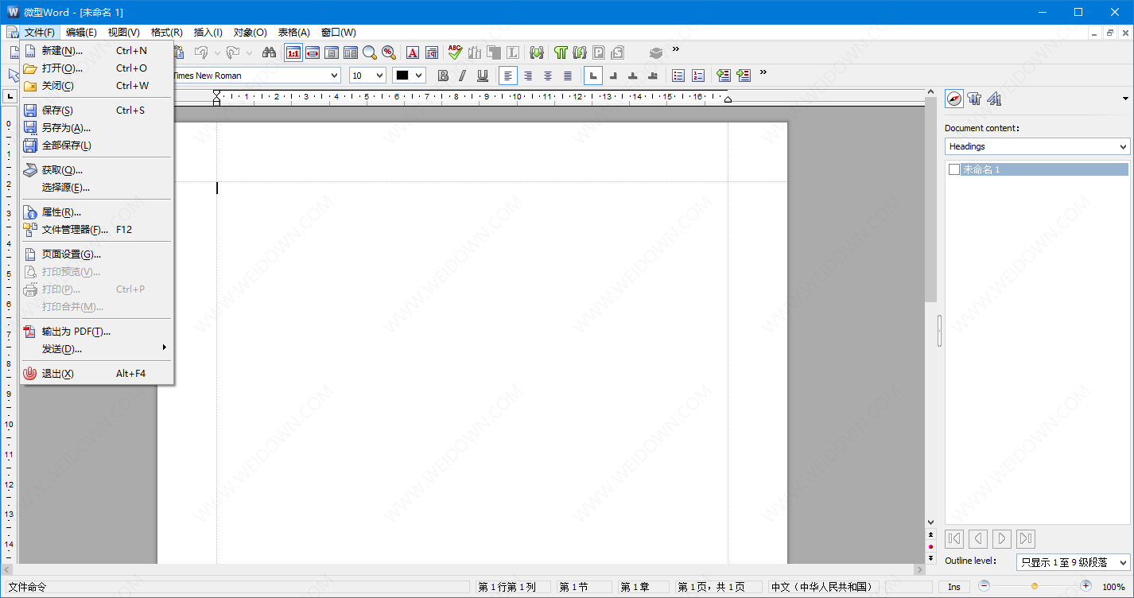Open the A1 character styles sidebar icon
This screenshot has height=598, width=1134.
tap(994, 99)
